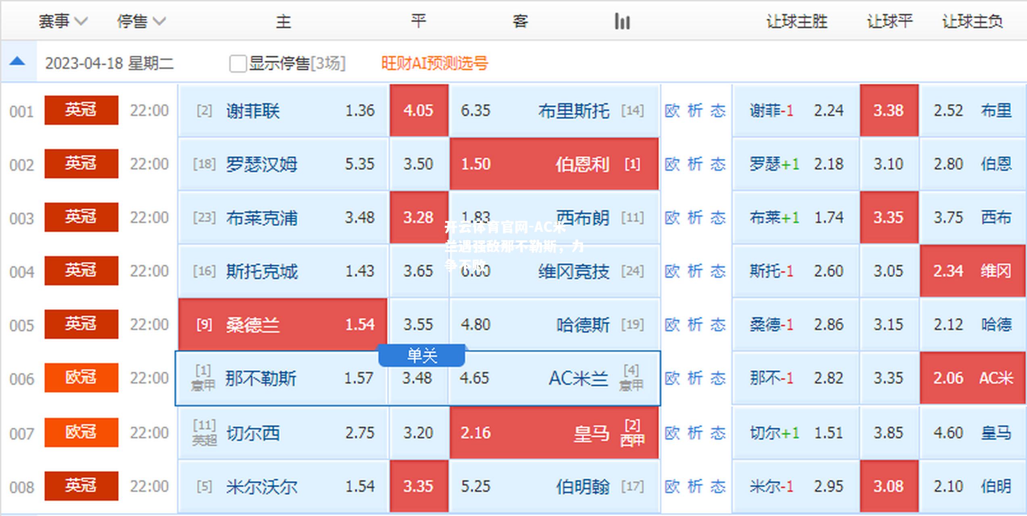Toggle draw odds 3.28 for match 003
Image resolution: width=1027 pixels, height=516 pixels.
click(419, 217)
